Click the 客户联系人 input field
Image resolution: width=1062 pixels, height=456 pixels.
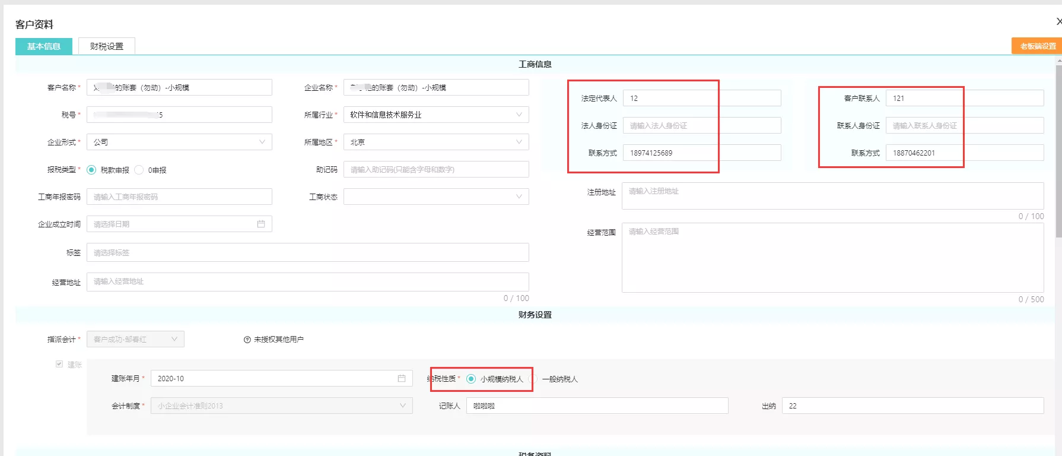965,98
